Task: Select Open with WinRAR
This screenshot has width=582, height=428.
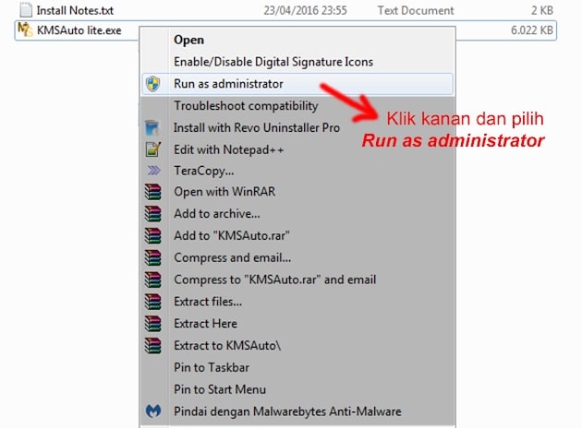Action: 297,192
